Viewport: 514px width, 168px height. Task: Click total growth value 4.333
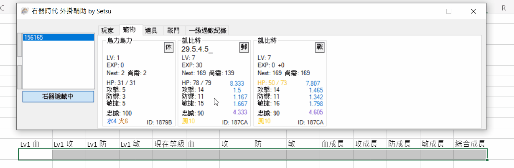tap(239, 112)
